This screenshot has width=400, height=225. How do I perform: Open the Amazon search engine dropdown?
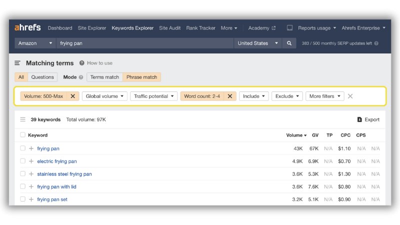[x=35, y=43]
